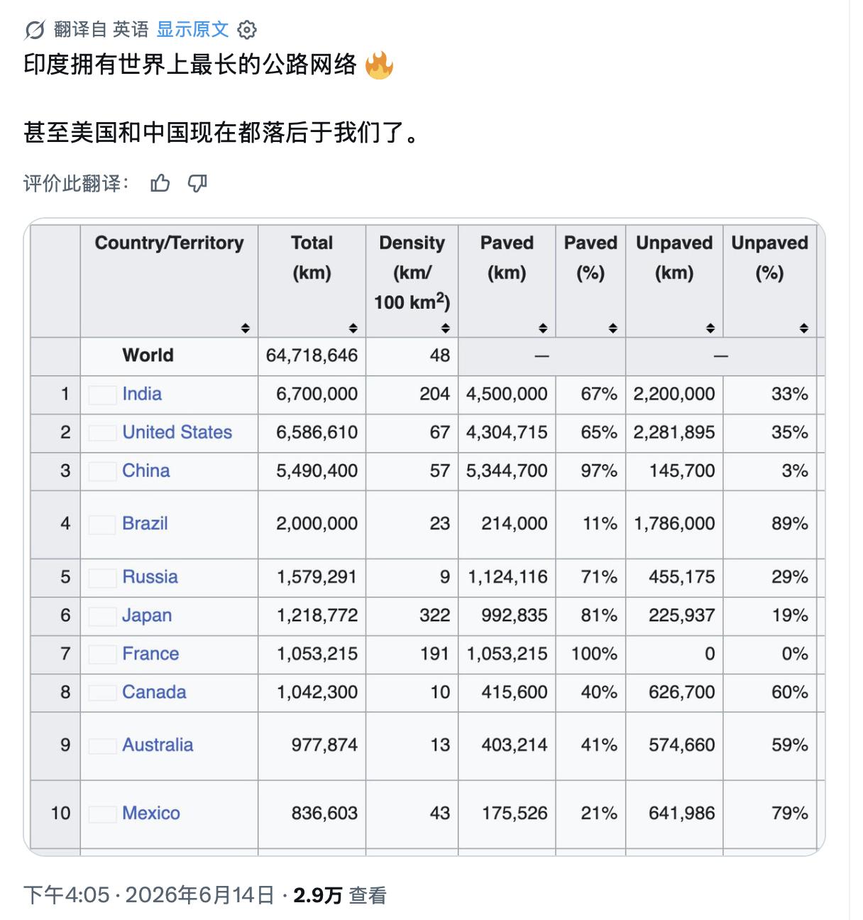Click post text 甚至美国和中国现在都落后于我们了

[x=221, y=133]
